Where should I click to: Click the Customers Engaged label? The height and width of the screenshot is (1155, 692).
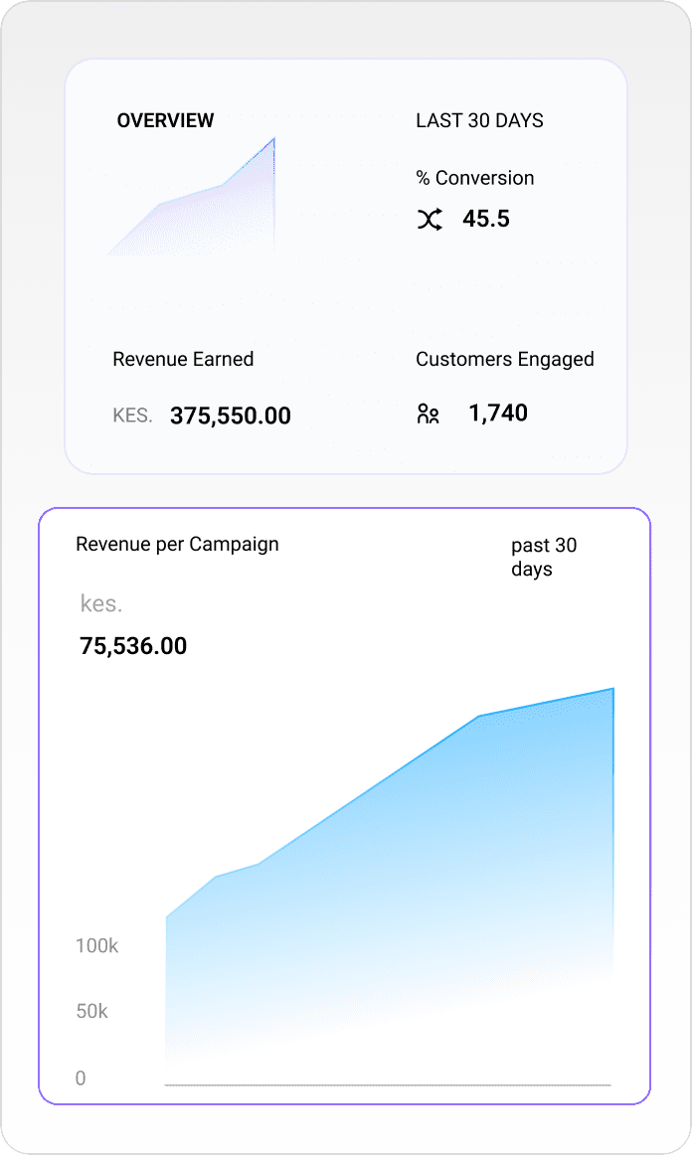click(504, 359)
